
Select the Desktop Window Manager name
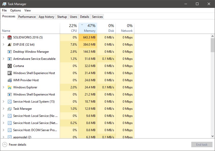[x=31, y=52]
